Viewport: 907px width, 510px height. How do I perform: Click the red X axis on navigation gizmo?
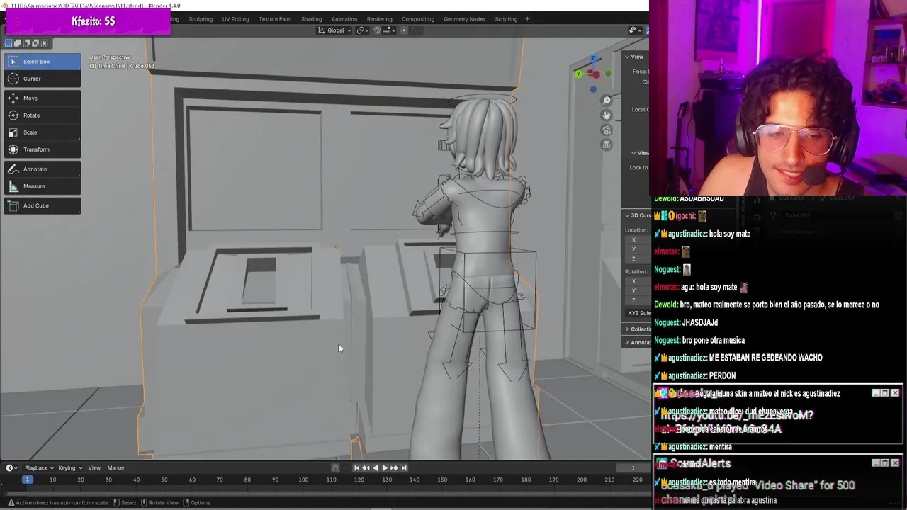pyautogui.click(x=596, y=74)
